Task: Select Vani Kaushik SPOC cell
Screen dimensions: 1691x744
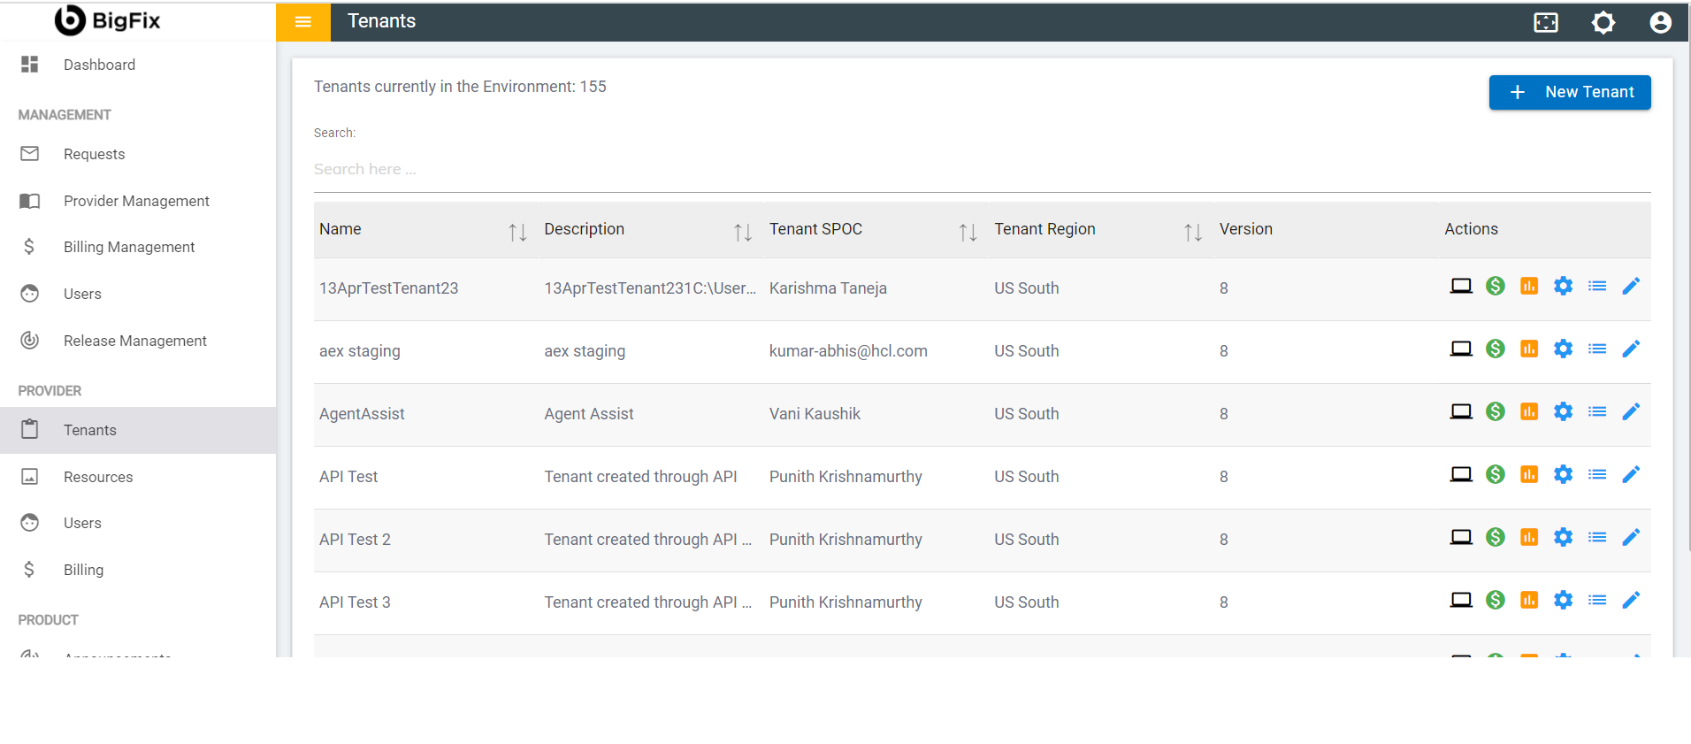Action: 815,414
